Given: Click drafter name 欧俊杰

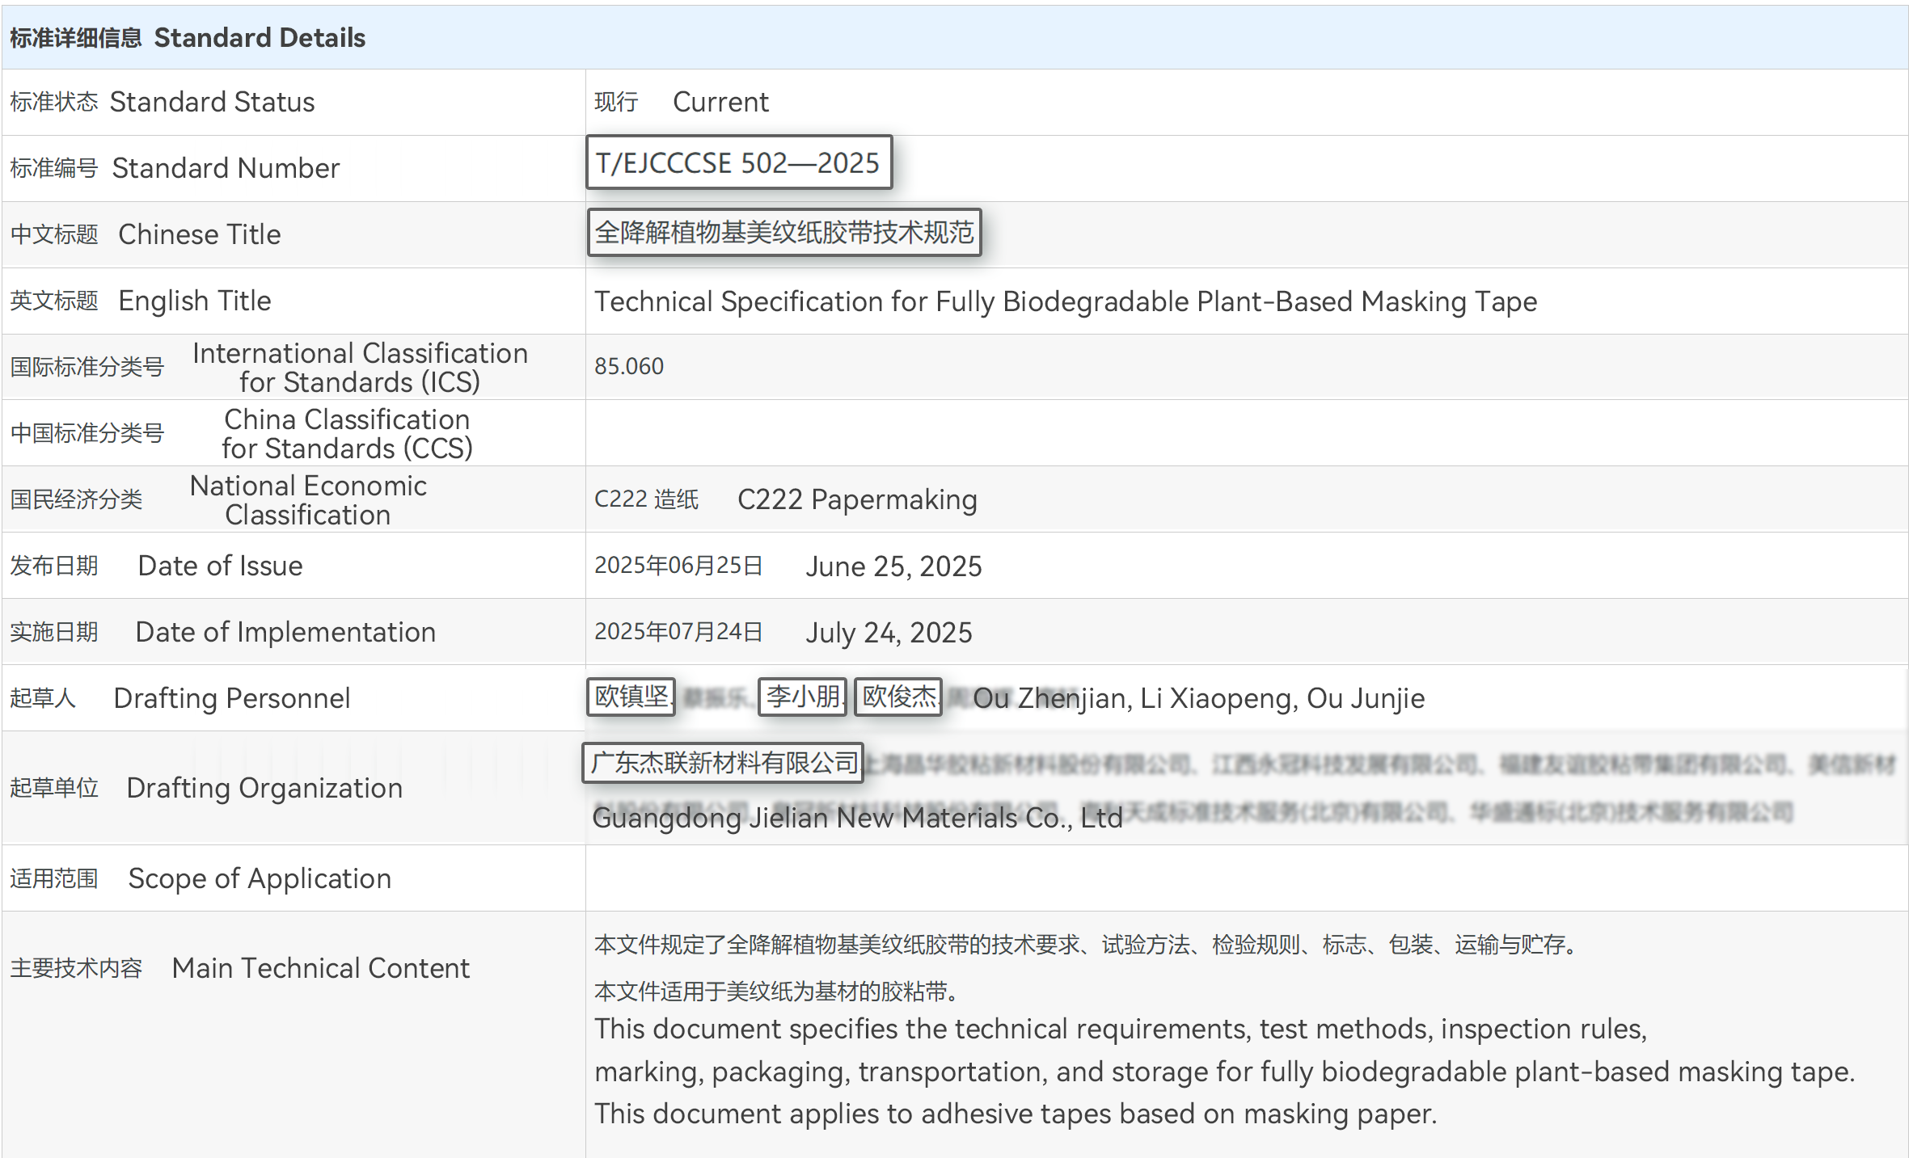Looking at the screenshot, I should click(897, 697).
